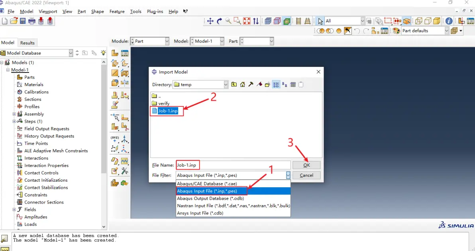Collapse the Model-1 tree node
Image resolution: width=475 pixels, height=251 pixels.
point(8,70)
